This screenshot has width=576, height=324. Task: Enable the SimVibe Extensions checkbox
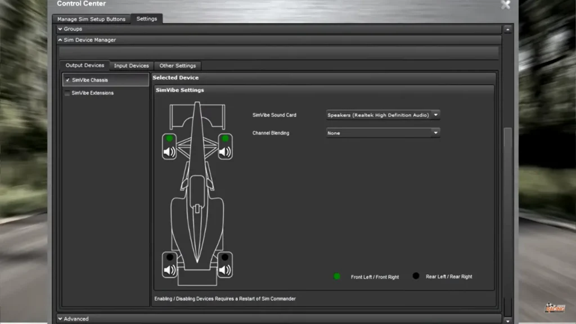click(x=67, y=93)
